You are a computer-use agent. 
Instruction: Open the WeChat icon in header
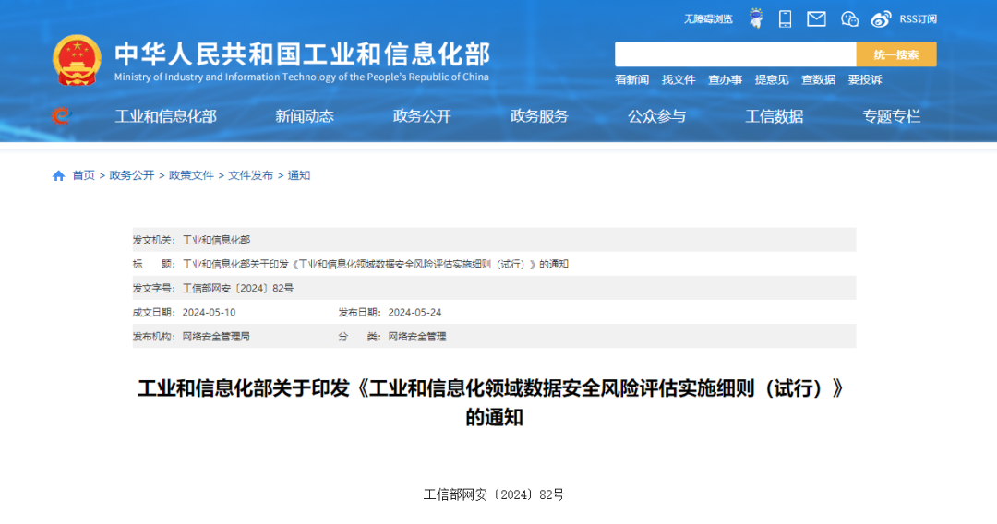tap(849, 18)
